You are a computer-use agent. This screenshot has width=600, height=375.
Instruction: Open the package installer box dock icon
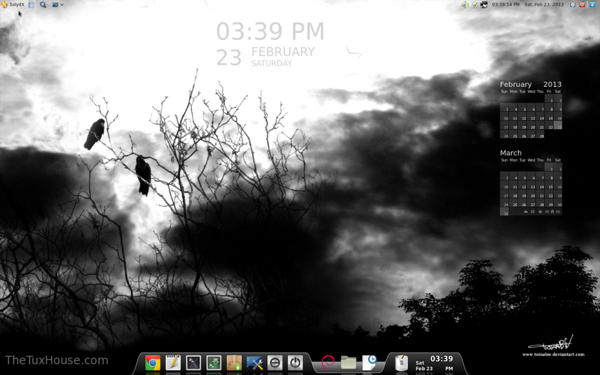coord(234,362)
